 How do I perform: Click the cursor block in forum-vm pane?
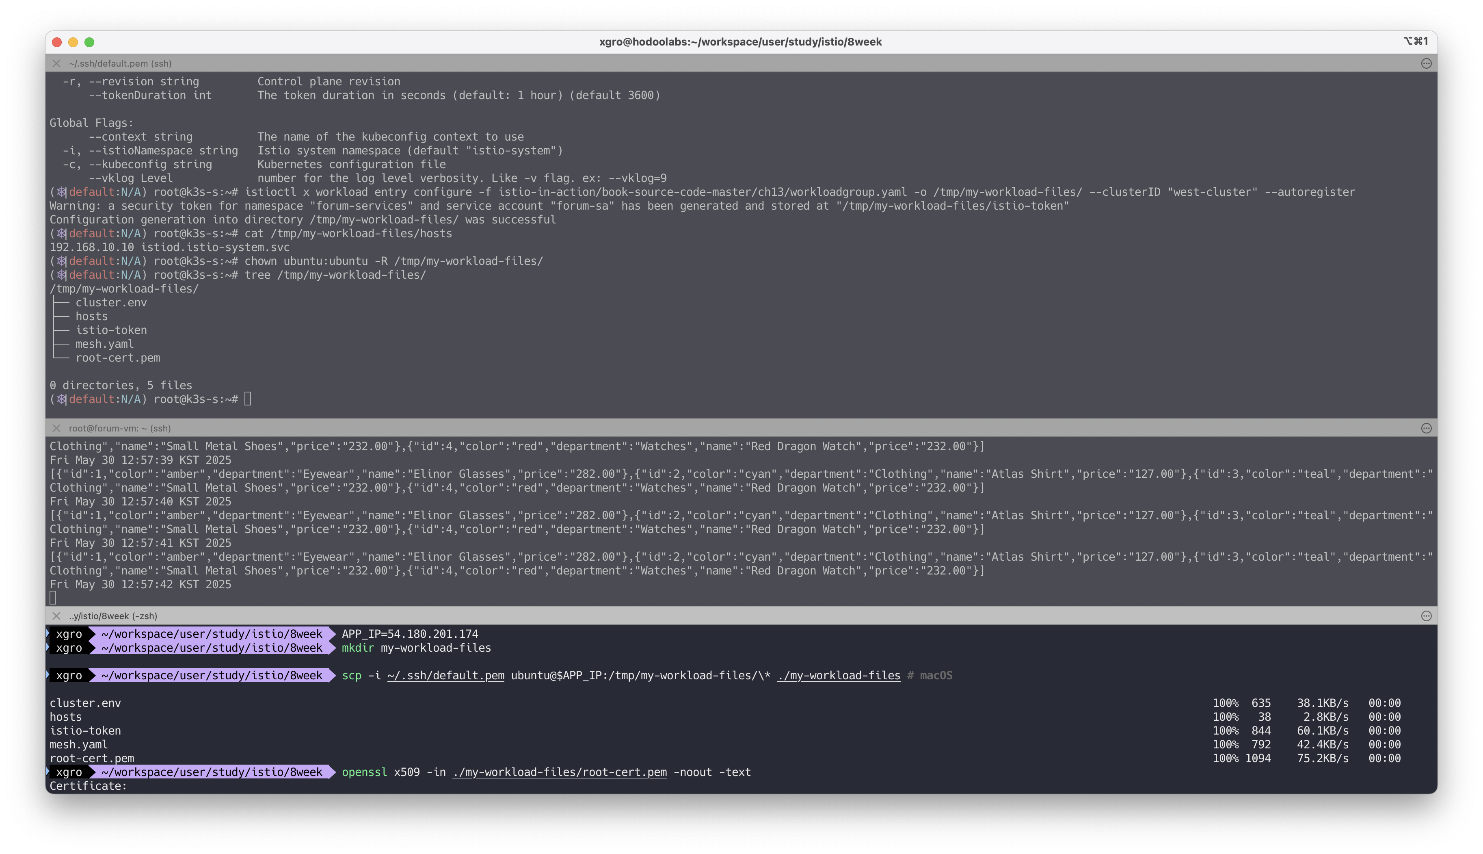53,598
